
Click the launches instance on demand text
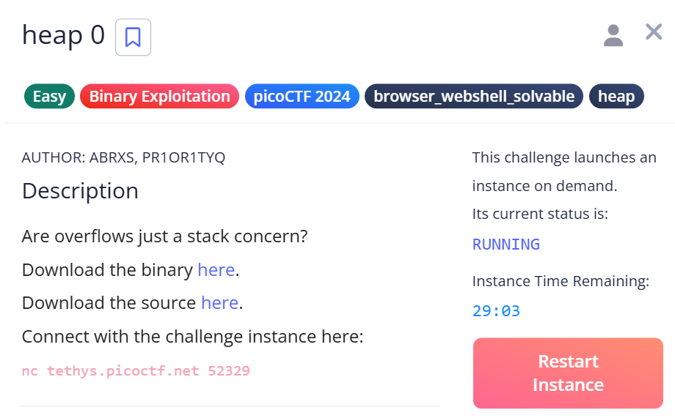pos(564,171)
